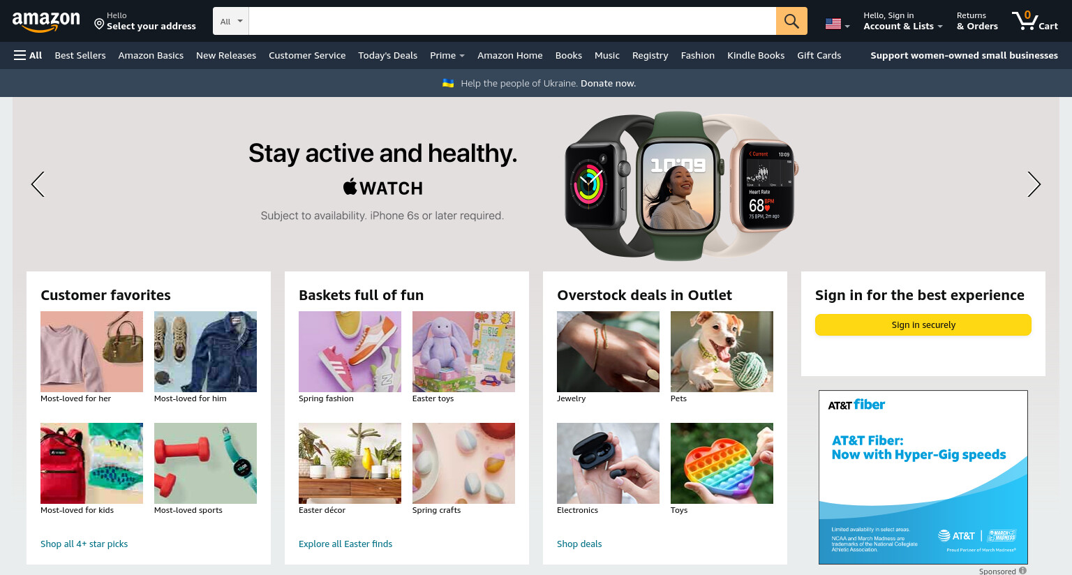The height and width of the screenshot is (575, 1072).
Task: Expand the All search category dropdown
Action: [x=231, y=21]
